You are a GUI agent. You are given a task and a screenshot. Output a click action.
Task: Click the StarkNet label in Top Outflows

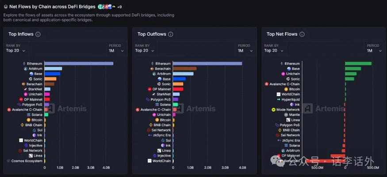pos(164,94)
